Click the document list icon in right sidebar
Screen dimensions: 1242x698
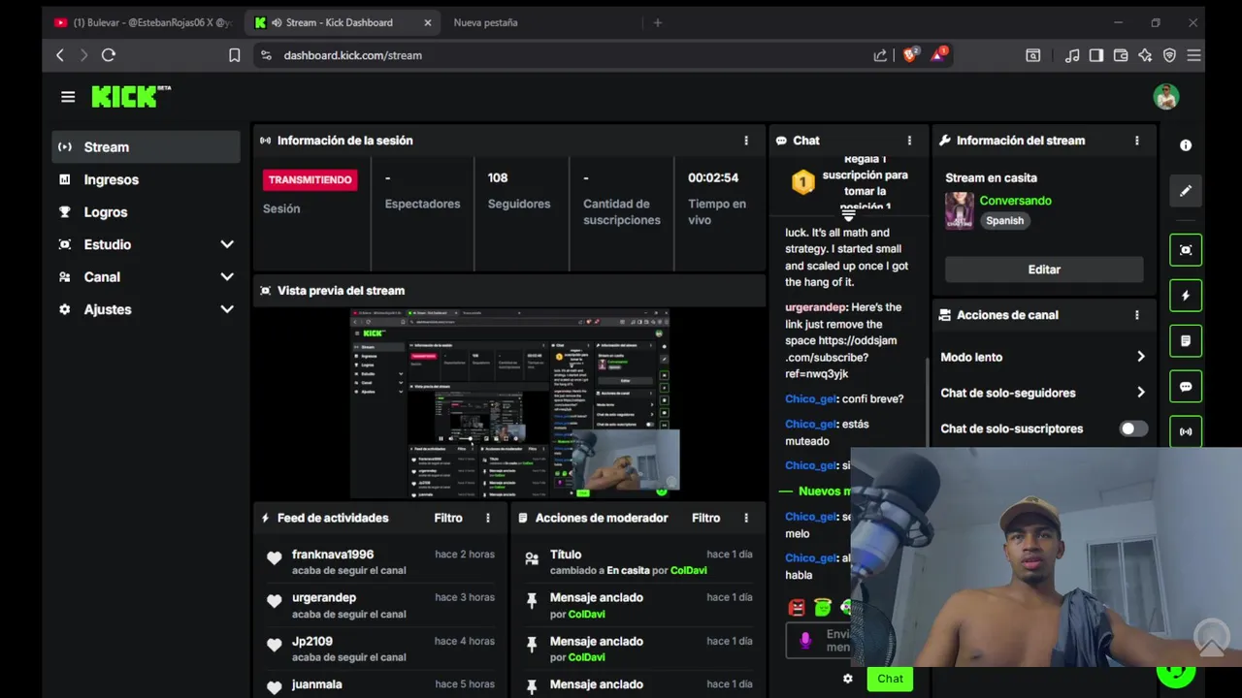pos(1186,341)
